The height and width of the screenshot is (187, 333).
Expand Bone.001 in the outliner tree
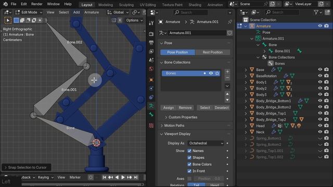(264, 51)
